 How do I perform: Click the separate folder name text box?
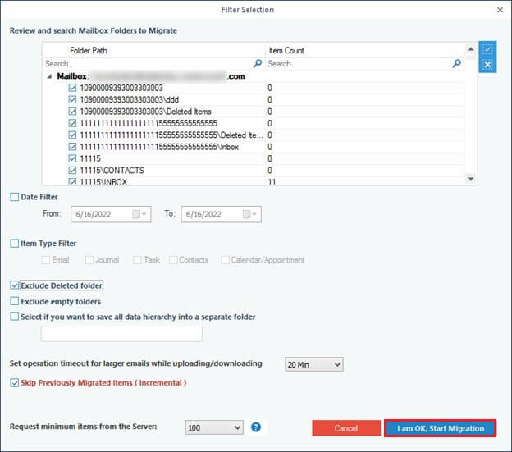[x=121, y=334]
